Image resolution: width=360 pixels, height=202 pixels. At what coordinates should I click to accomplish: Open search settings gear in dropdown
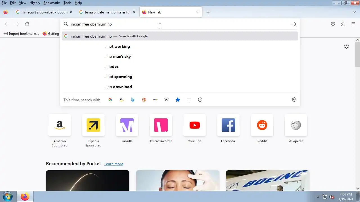pyautogui.click(x=294, y=100)
